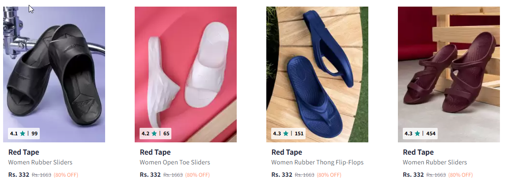Screen dimensions: 507x186
Task: Click the star icon beside 151 reviews
Action: (x=285, y=134)
